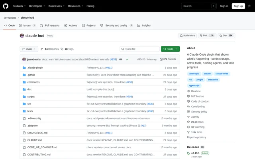255x159 pixels.
Task: Open the tests folder
Action: click(x=30, y=111)
